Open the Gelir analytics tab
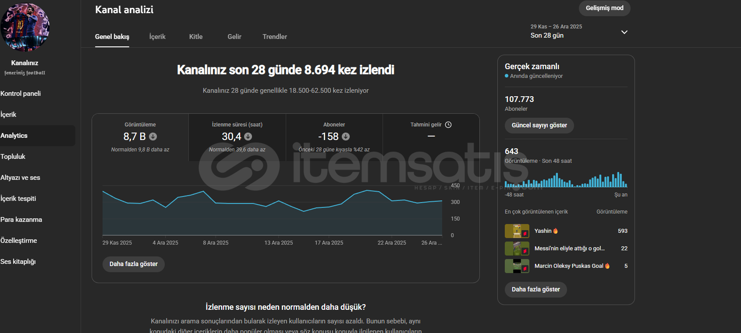The height and width of the screenshot is (333, 741). [234, 37]
